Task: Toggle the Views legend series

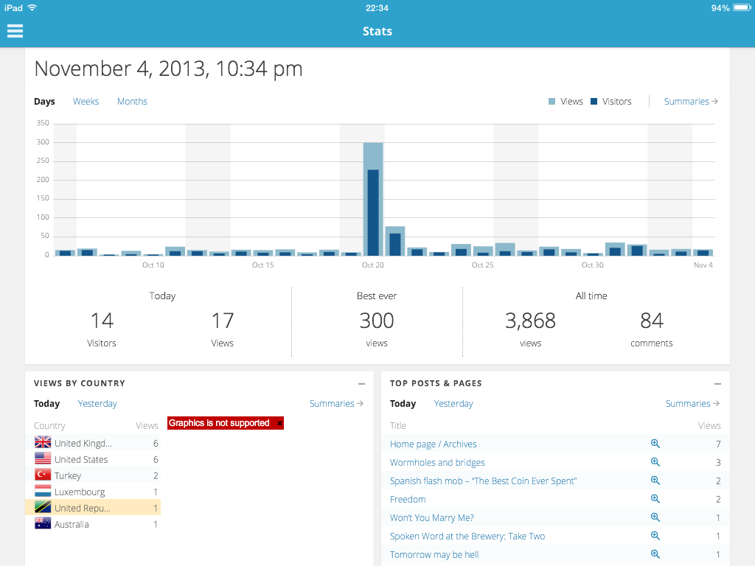Action: (566, 102)
